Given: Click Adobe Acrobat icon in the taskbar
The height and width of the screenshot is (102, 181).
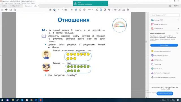Looking at the screenshot, I should [40, 100].
